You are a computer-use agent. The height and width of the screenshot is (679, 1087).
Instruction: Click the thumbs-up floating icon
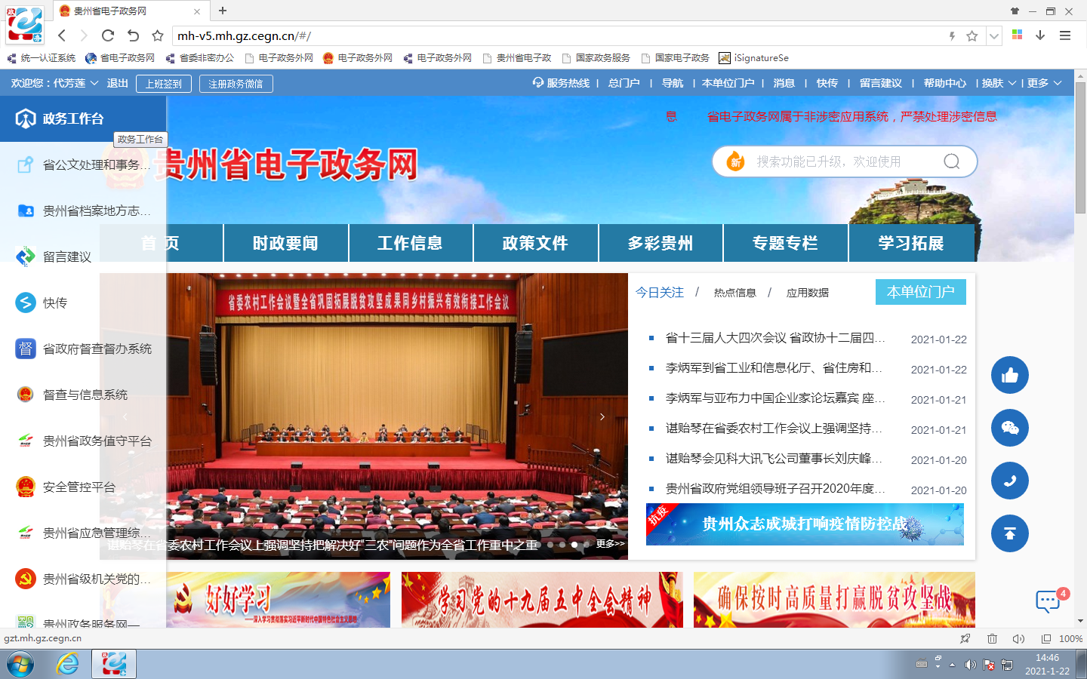coord(1009,375)
